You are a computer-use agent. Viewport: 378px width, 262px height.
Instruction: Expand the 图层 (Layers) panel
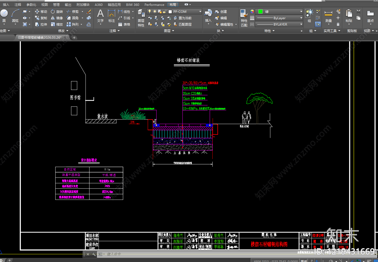[x=169, y=31]
